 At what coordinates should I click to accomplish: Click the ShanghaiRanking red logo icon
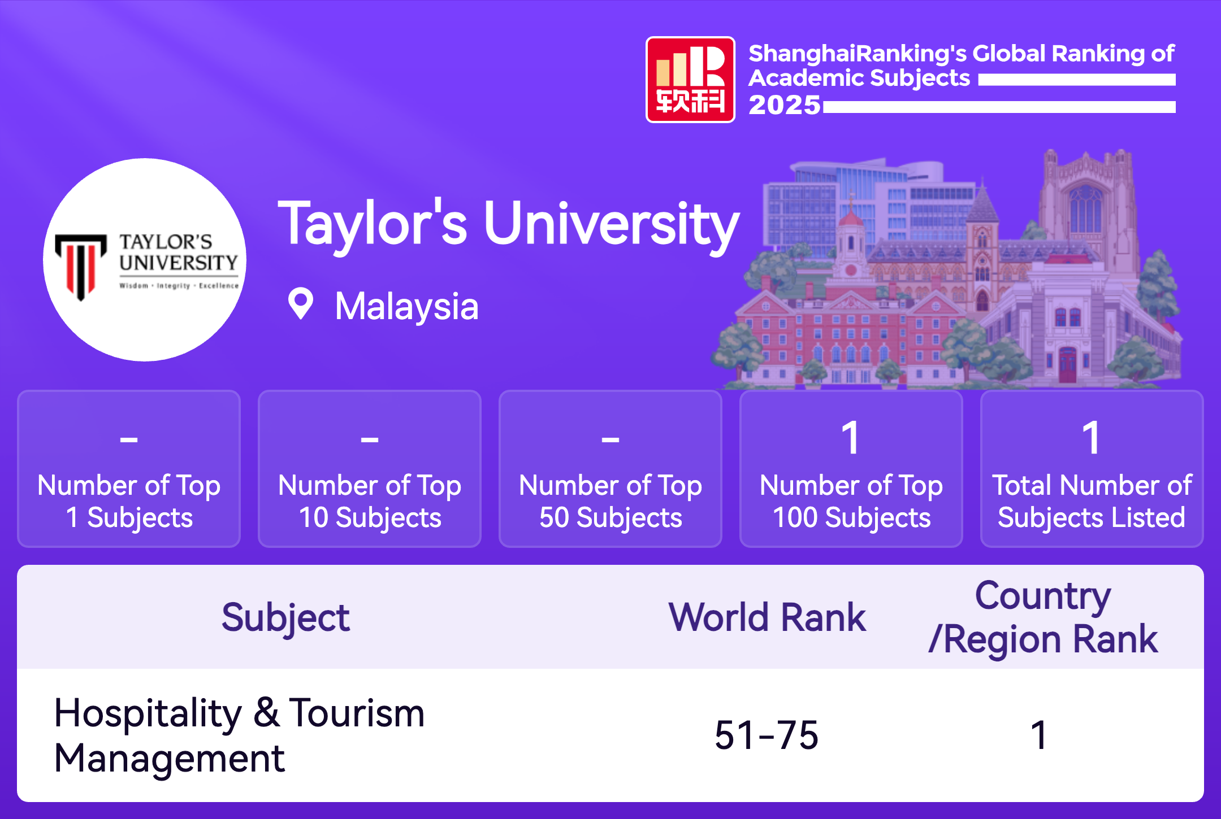pos(690,80)
